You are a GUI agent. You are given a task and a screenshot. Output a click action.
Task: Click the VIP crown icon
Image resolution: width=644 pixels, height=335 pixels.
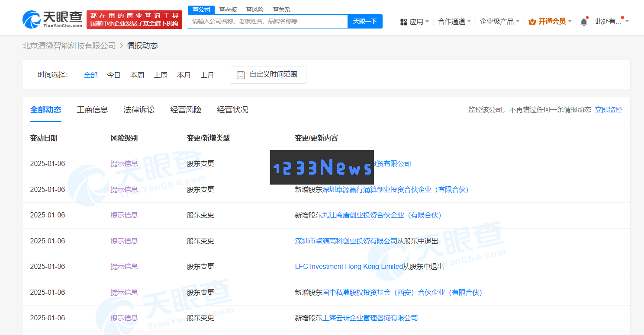pyautogui.click(x=532, y=22)
